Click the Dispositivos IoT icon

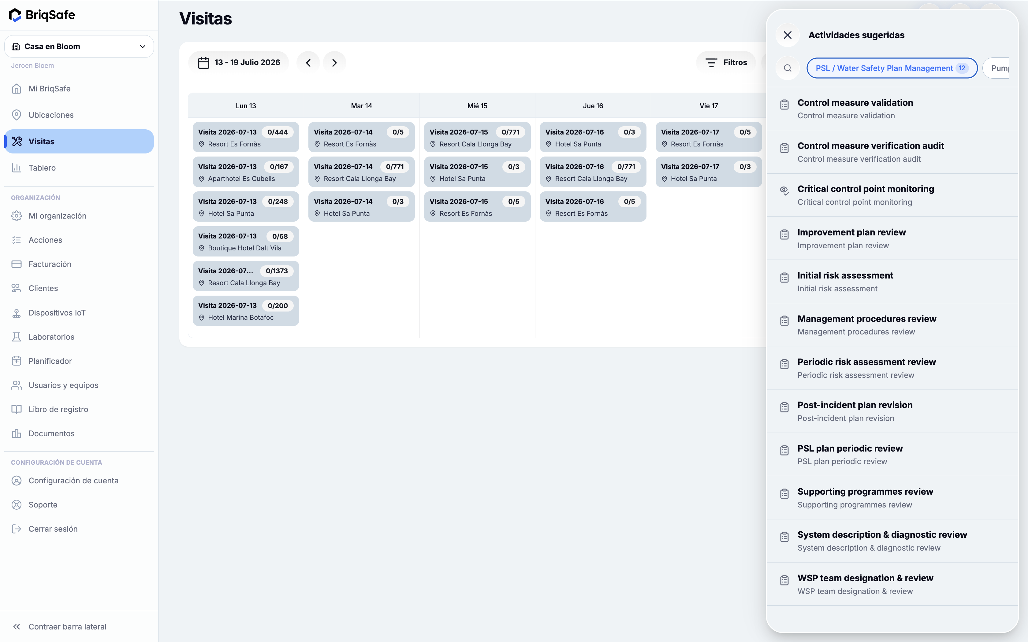[x=17, y=313]
